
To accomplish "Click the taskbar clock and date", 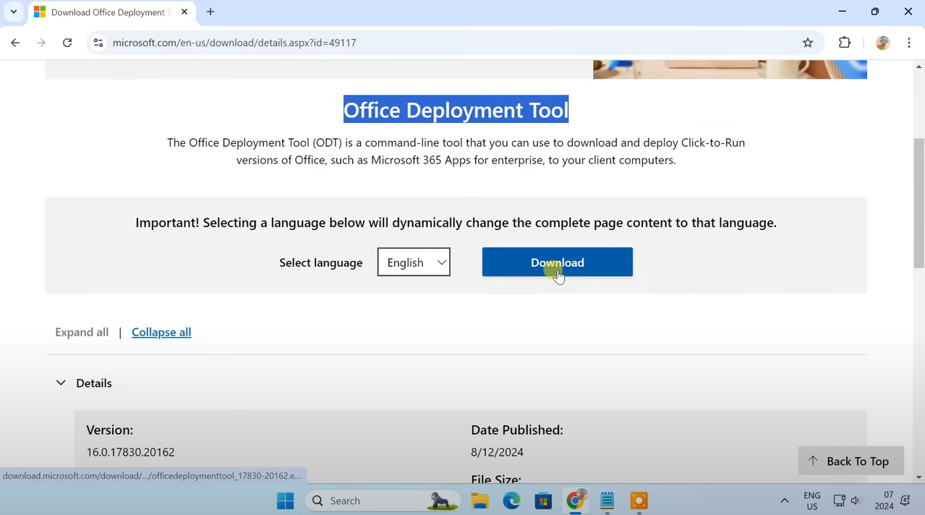I will pyautogui.click(x=884, y=501).
